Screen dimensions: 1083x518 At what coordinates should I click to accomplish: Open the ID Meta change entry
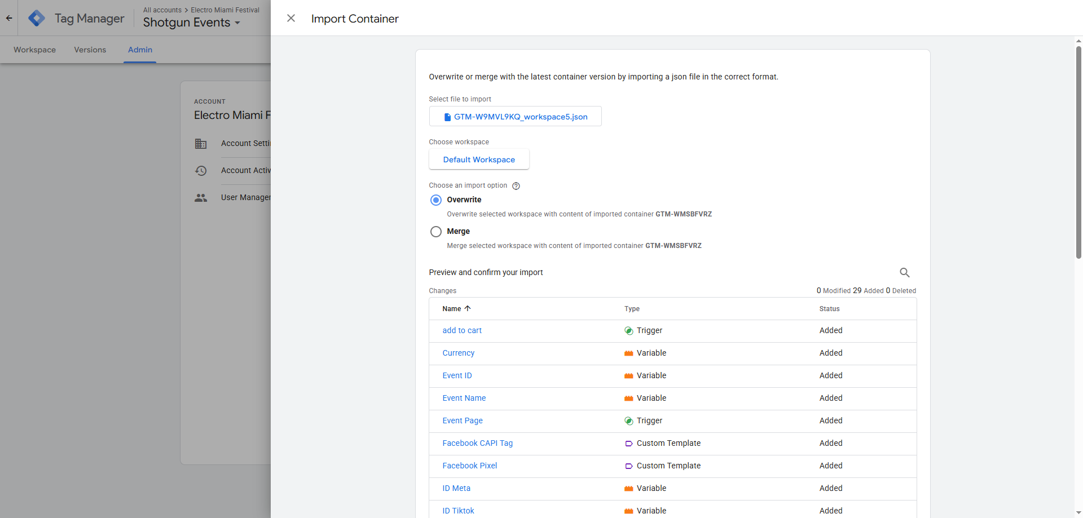[456, 488]
